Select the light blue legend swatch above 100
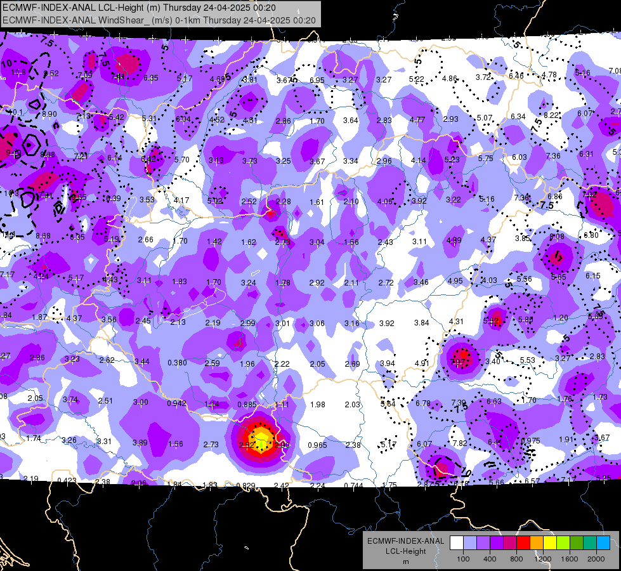The image size is (621, 571). click(x=469, y=543)
